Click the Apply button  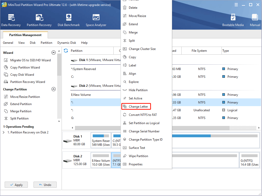pos(16,185)
